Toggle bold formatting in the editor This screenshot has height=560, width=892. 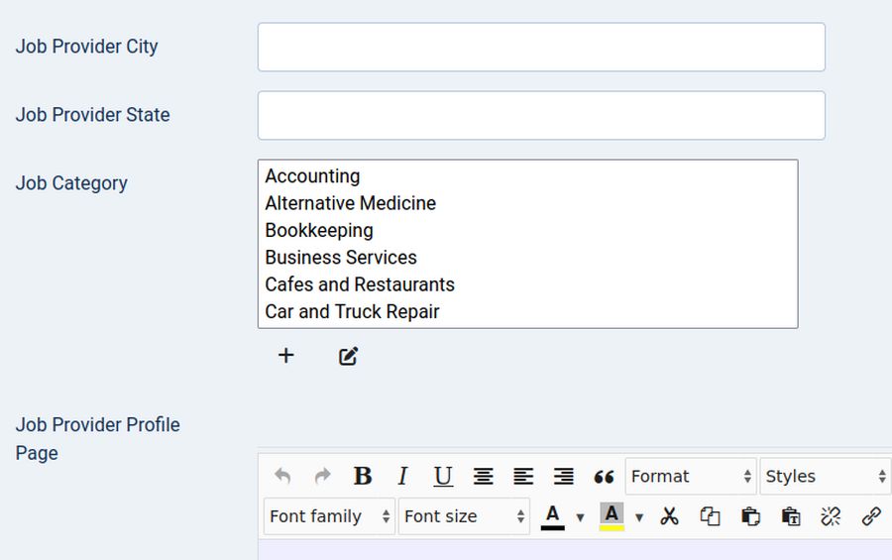click(363, 477)
